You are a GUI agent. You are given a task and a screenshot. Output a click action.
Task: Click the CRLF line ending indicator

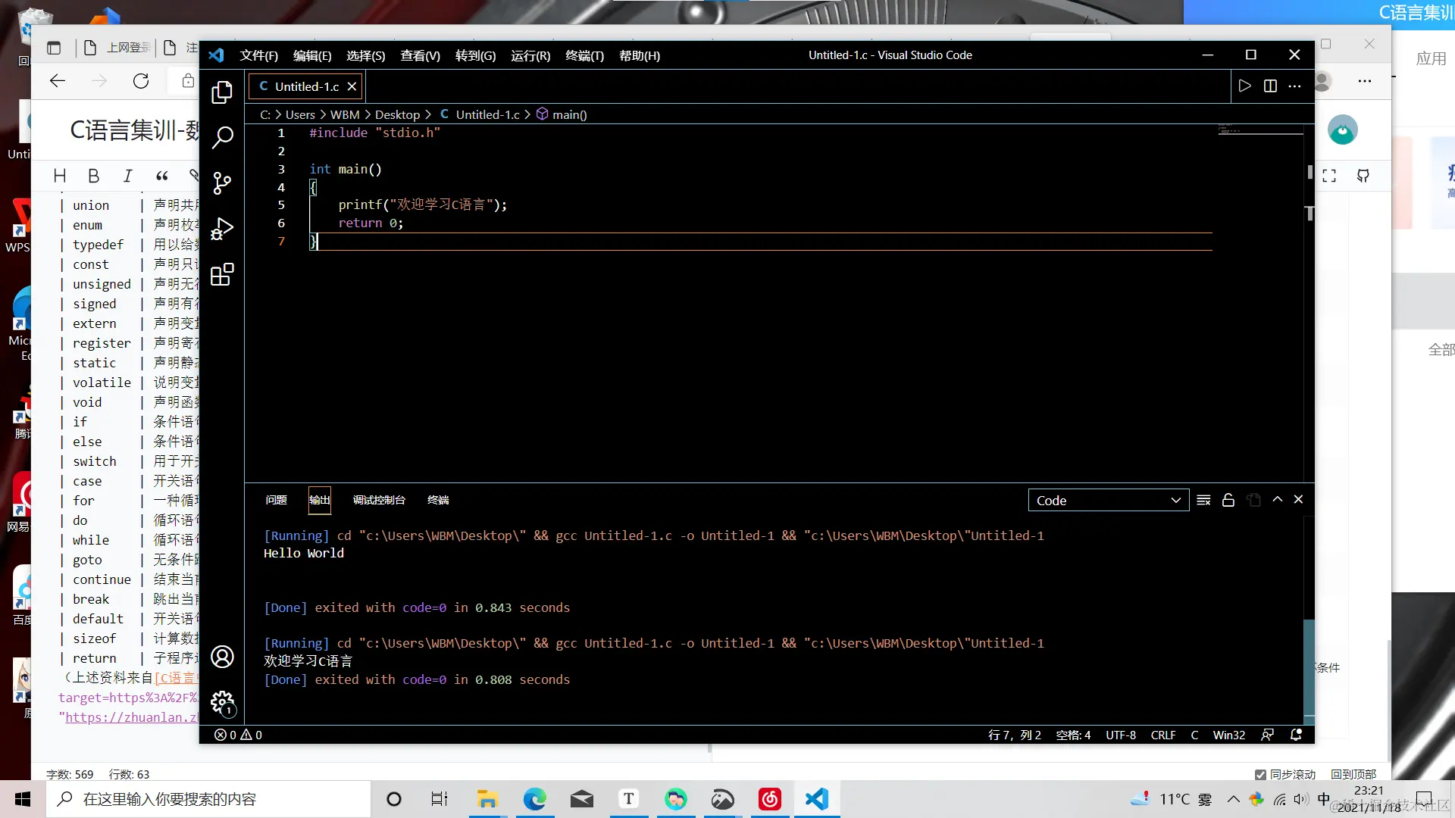1162,735
